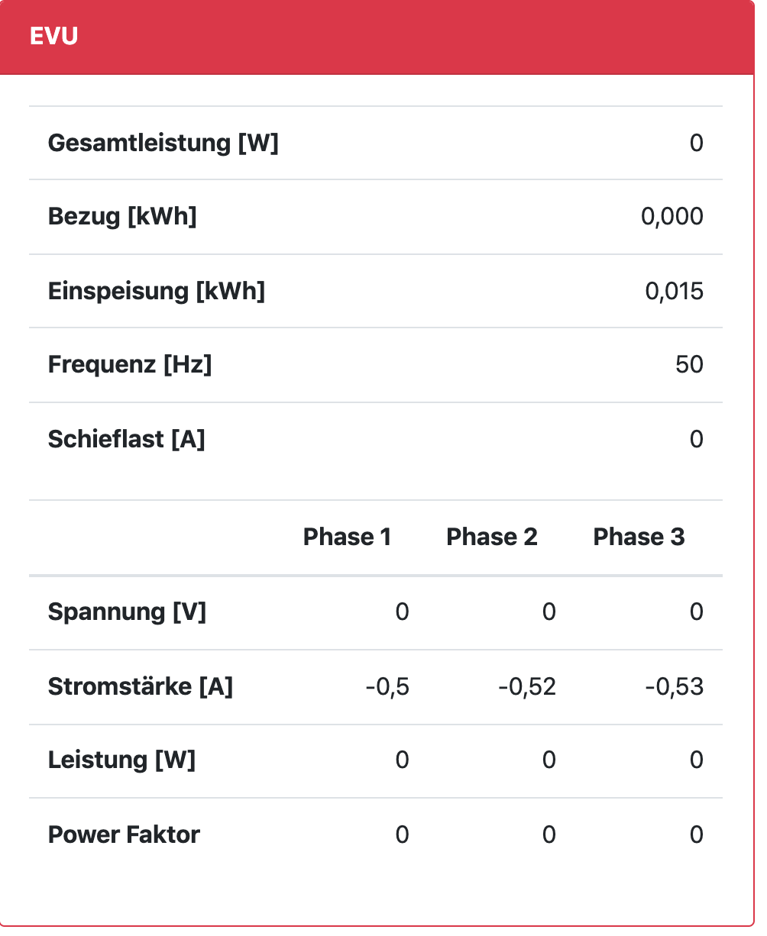Select the Gesamtleistung [W] row label
Viewport: 767px width, 936px height.
[x=163, y=143]
